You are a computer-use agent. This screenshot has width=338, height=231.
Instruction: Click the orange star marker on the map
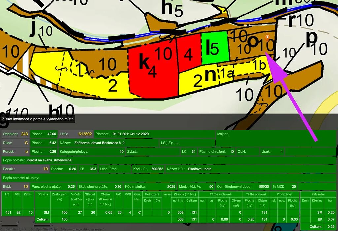[x=268, y=37]
